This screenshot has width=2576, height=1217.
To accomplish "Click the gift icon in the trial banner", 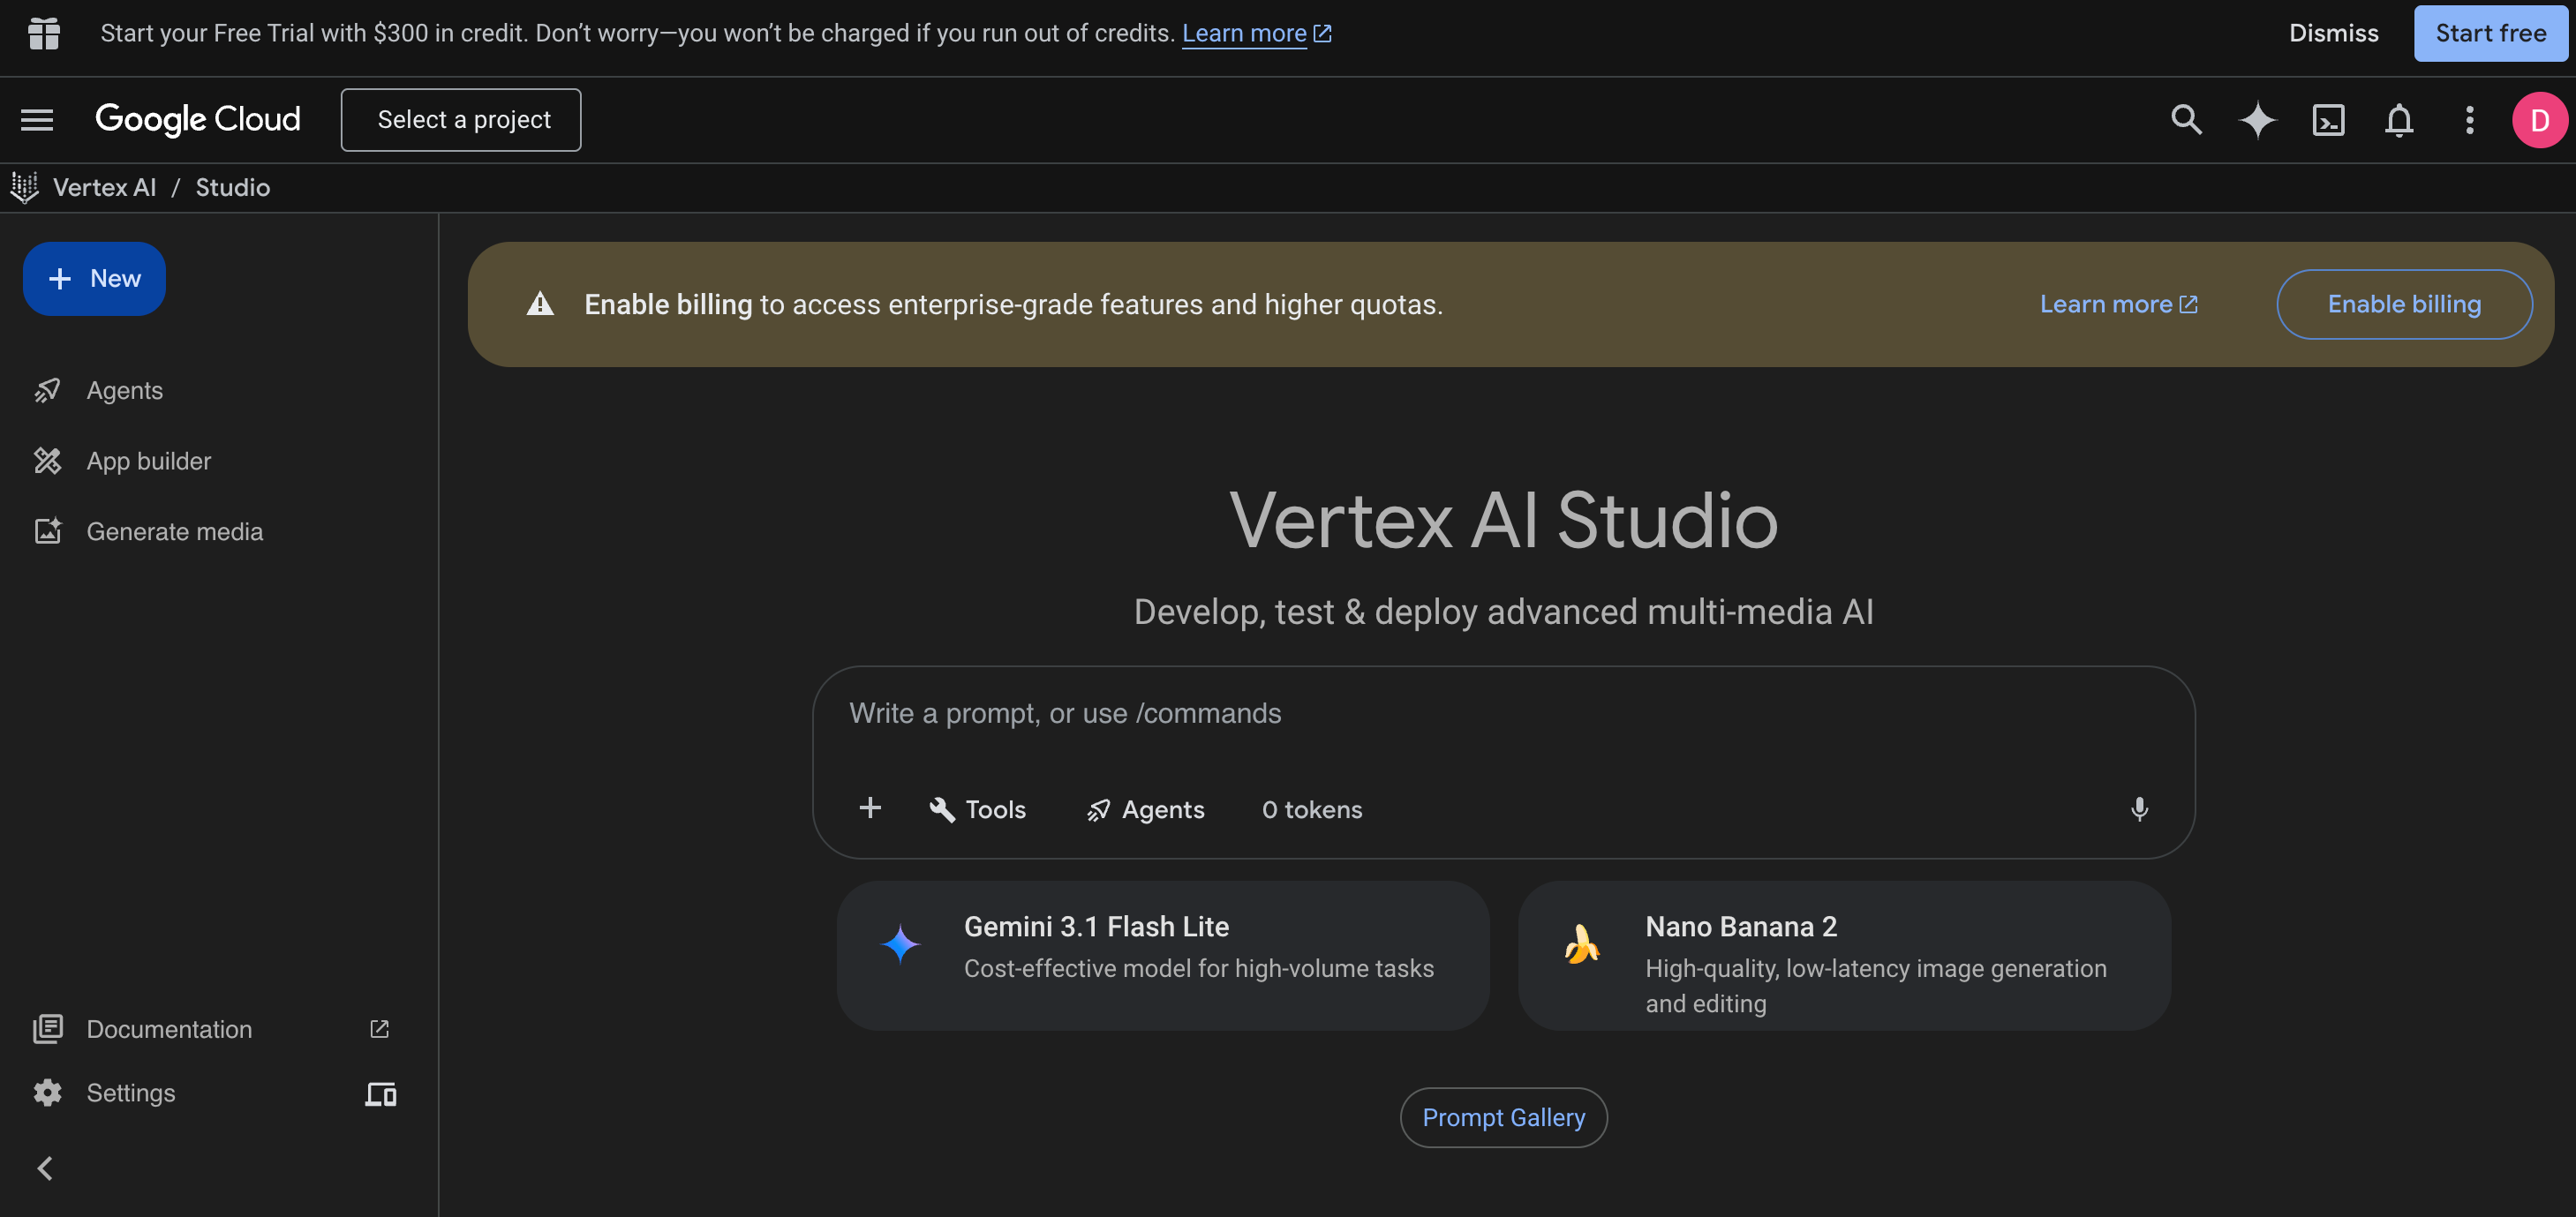I will (44, 33).
